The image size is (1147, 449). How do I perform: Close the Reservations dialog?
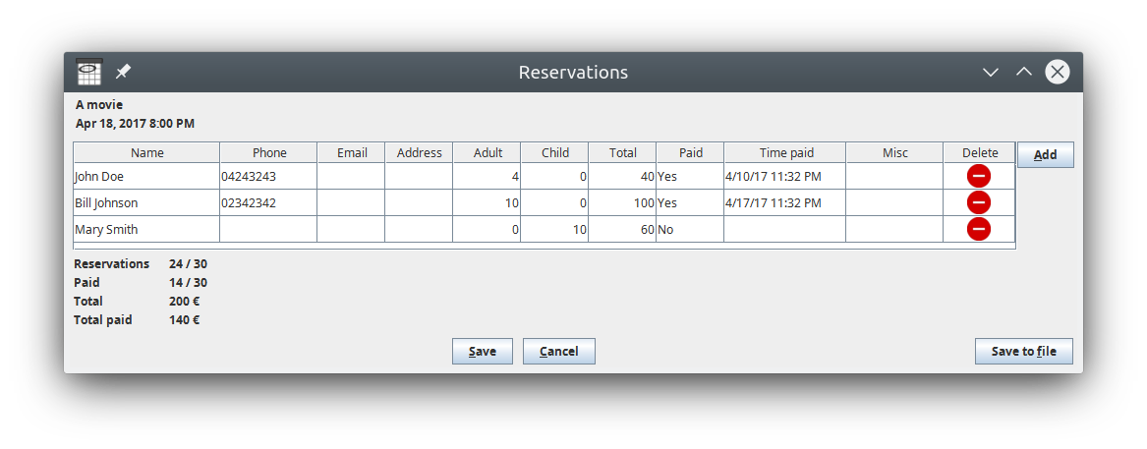click(x=1057, y=72)
